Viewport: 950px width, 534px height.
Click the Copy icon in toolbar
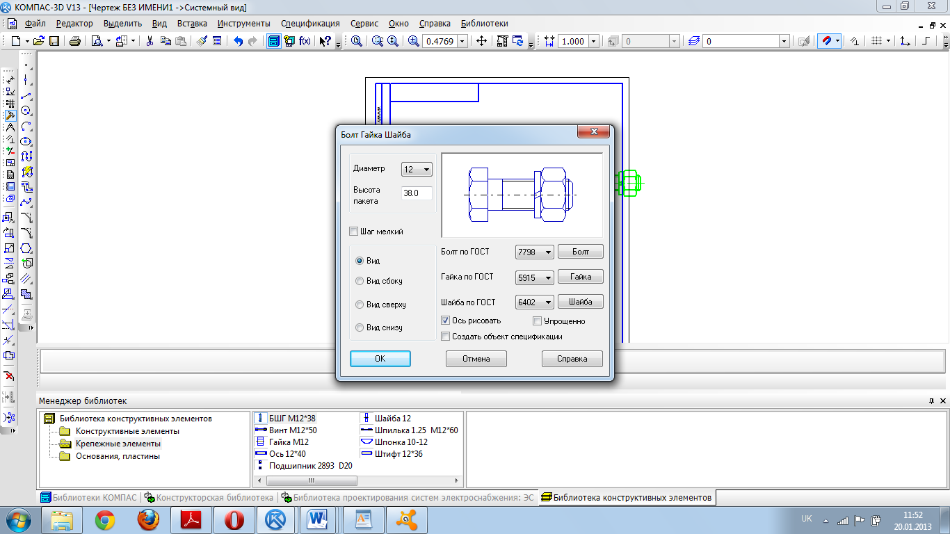coord(166,41)
